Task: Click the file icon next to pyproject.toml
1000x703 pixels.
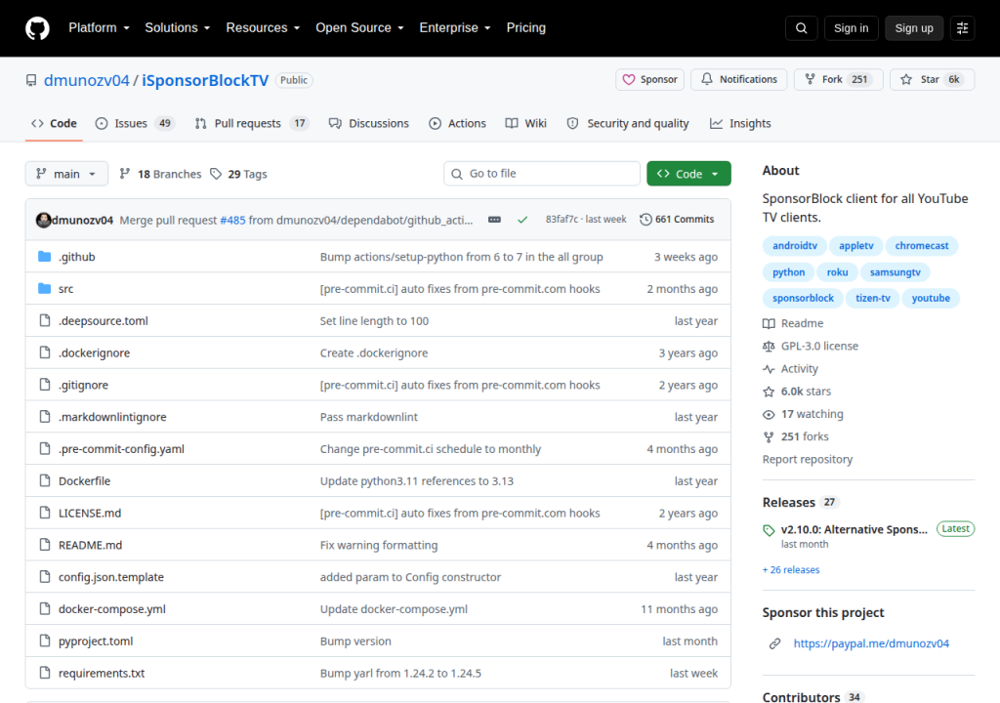Action: click(x=45, y=641)
